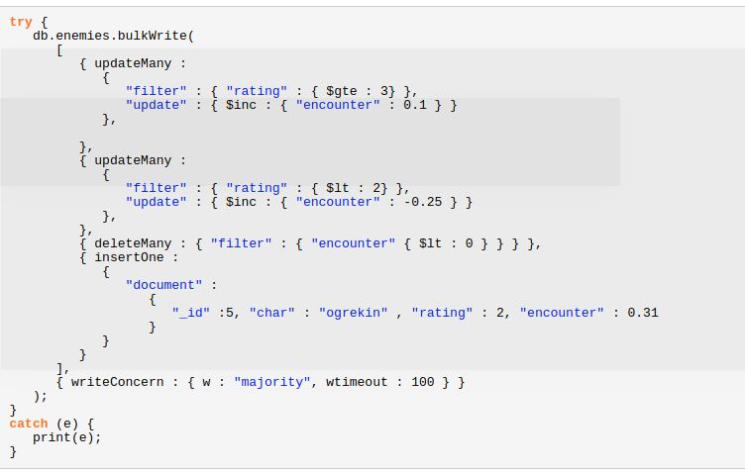Click the "insertOne" operation name
This screenshot has width=745, height=474.
pos(129,257)
